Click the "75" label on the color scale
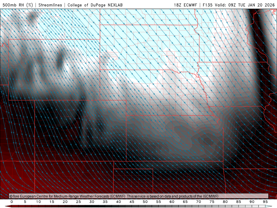 point(212,202)
